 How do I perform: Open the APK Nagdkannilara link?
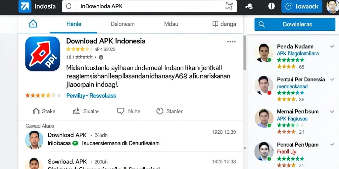(x=298, y=53)
